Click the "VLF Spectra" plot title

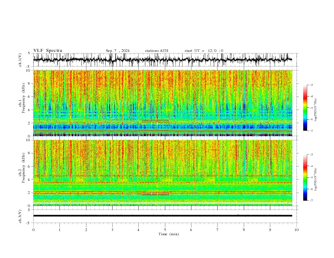48,51
